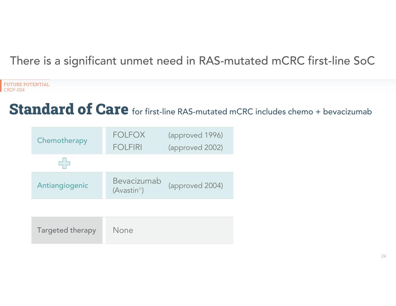Click the orange accent bar beside FUTURE POTENTIAL
The height and width of the screenshot is (306, 396).
[x=1, y=86]
